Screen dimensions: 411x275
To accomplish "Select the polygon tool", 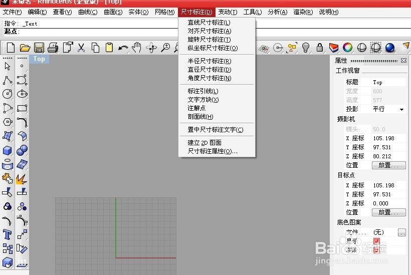I will pos(8,122).
